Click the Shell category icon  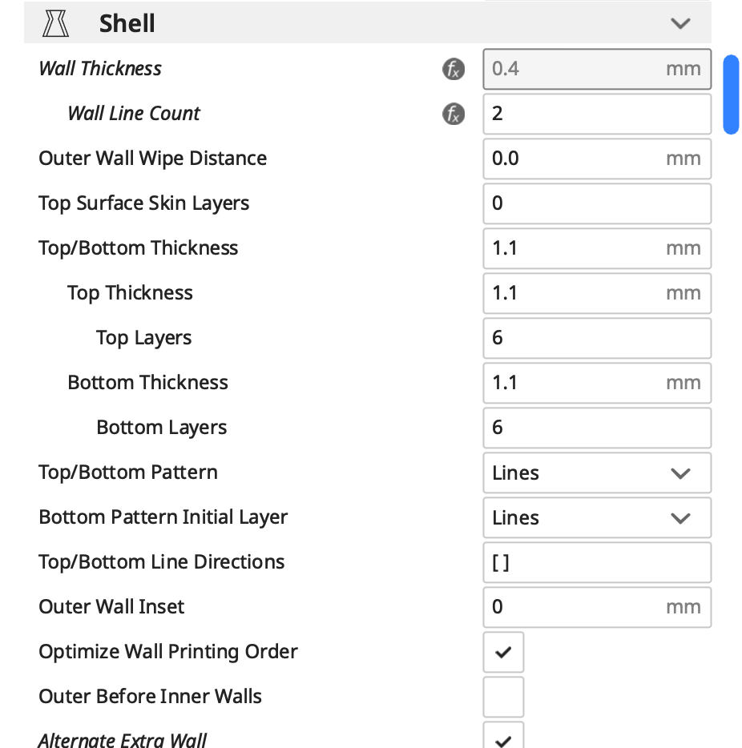tap(56, 24)
